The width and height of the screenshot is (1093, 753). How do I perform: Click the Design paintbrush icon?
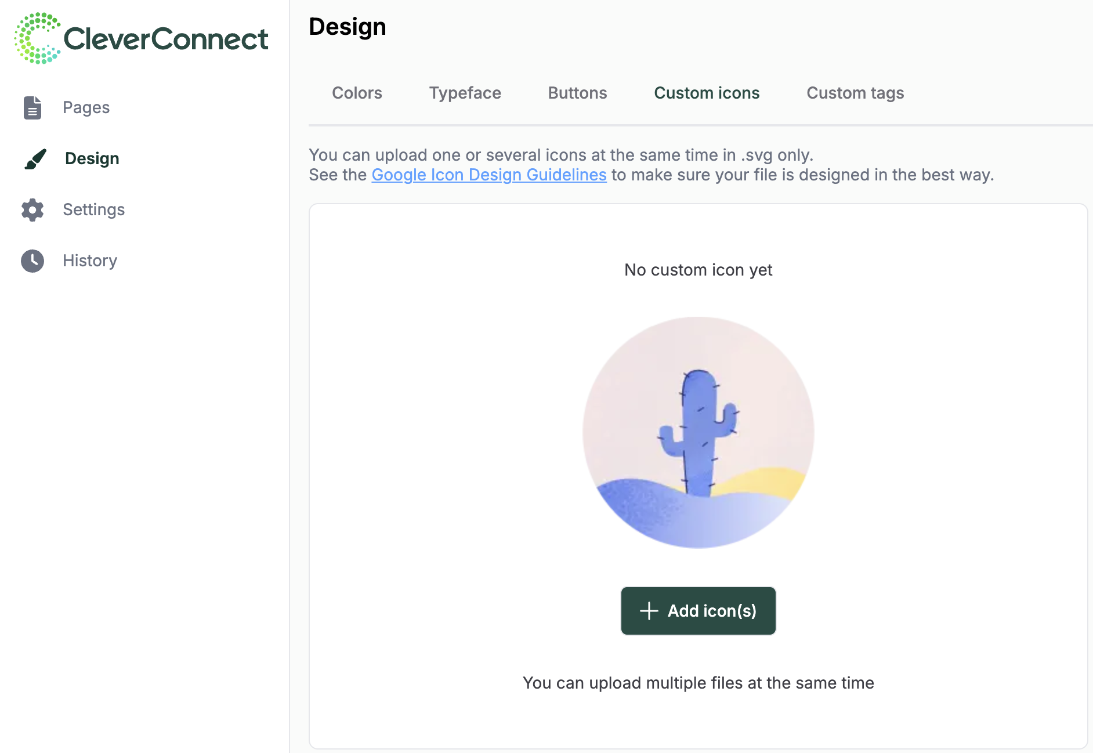coord(35,159)
